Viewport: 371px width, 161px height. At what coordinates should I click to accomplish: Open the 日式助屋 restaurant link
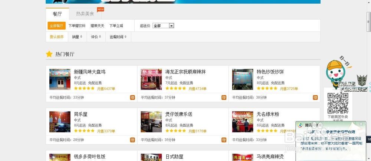click(174, 157)
